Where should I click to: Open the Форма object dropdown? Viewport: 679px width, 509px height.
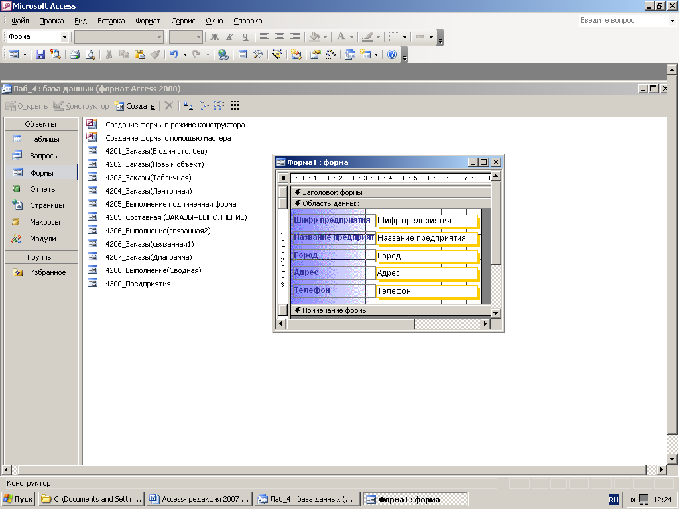pos(64,37)
